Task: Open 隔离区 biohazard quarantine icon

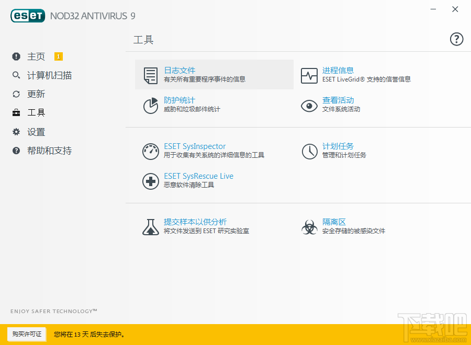Action: [309, 226]
